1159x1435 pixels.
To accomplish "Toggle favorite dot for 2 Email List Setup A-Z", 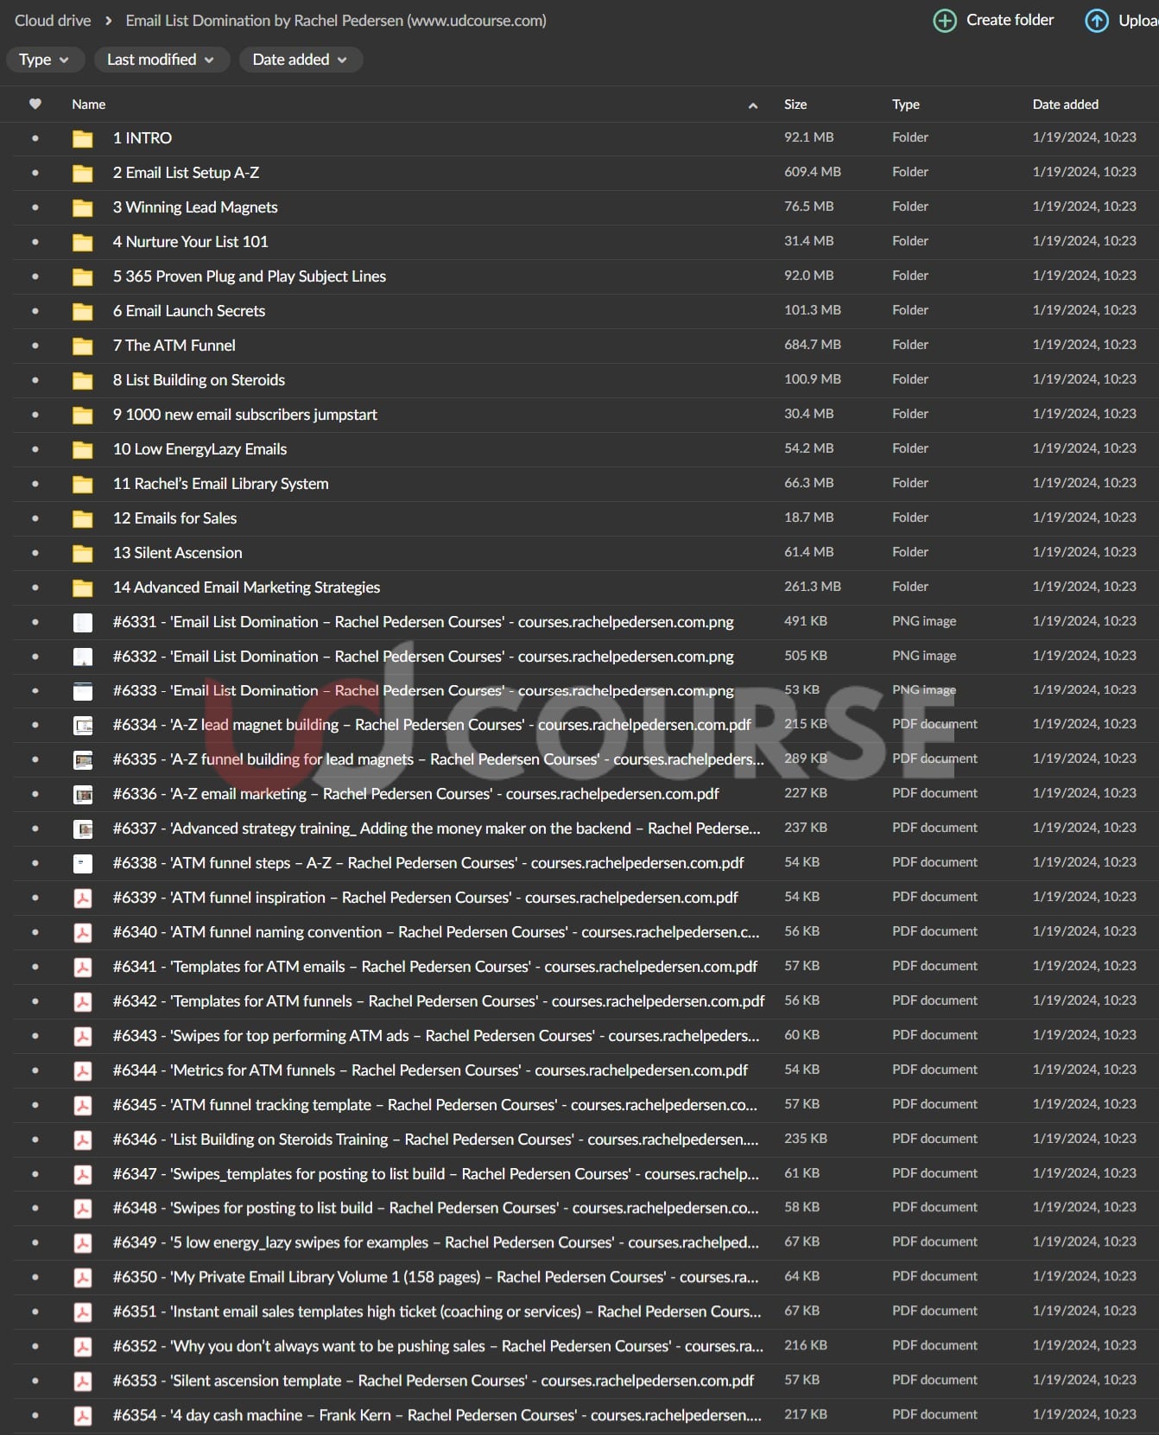I will point(35,173).
